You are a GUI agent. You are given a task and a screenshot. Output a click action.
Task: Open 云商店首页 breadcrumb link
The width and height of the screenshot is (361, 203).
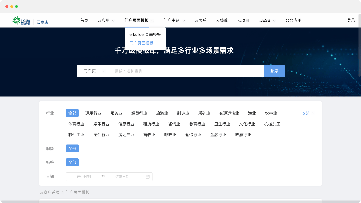pyautogui.click(x=50, y=192)
